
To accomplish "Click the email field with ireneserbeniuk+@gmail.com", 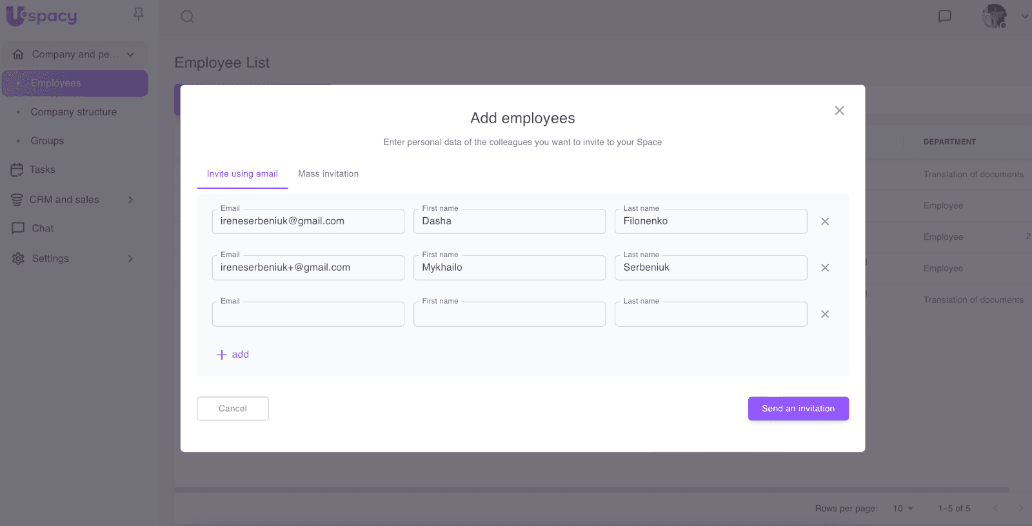I will (308, 268).
